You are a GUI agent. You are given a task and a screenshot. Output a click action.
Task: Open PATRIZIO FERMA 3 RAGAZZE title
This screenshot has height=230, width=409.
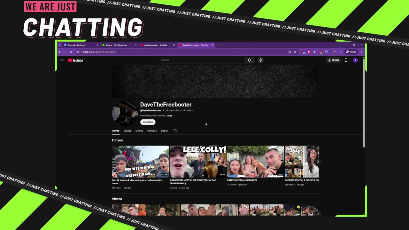click(x=242, y=180)
